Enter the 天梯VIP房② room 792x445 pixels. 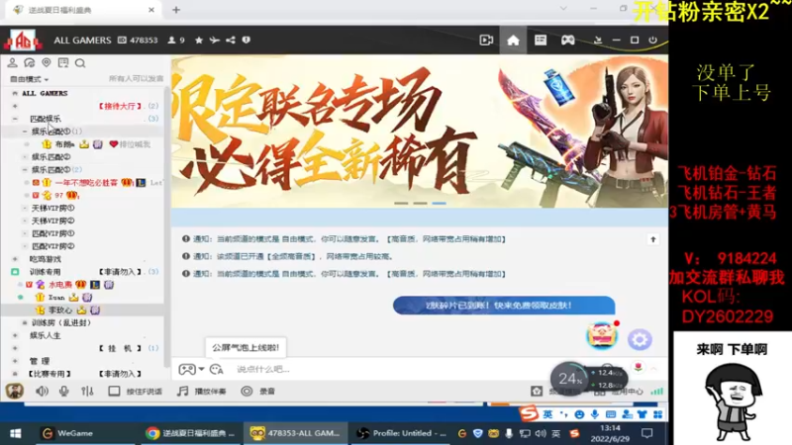pos(53,221)
